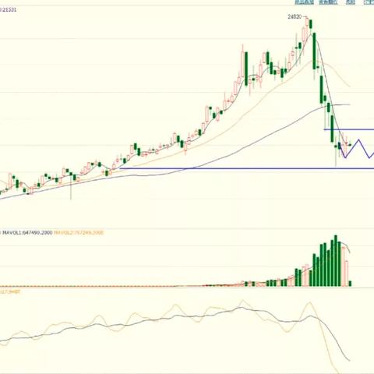Click the orange indicator value label above oscillator
Viewport: 374px width, 374px height.
point(10,292)
